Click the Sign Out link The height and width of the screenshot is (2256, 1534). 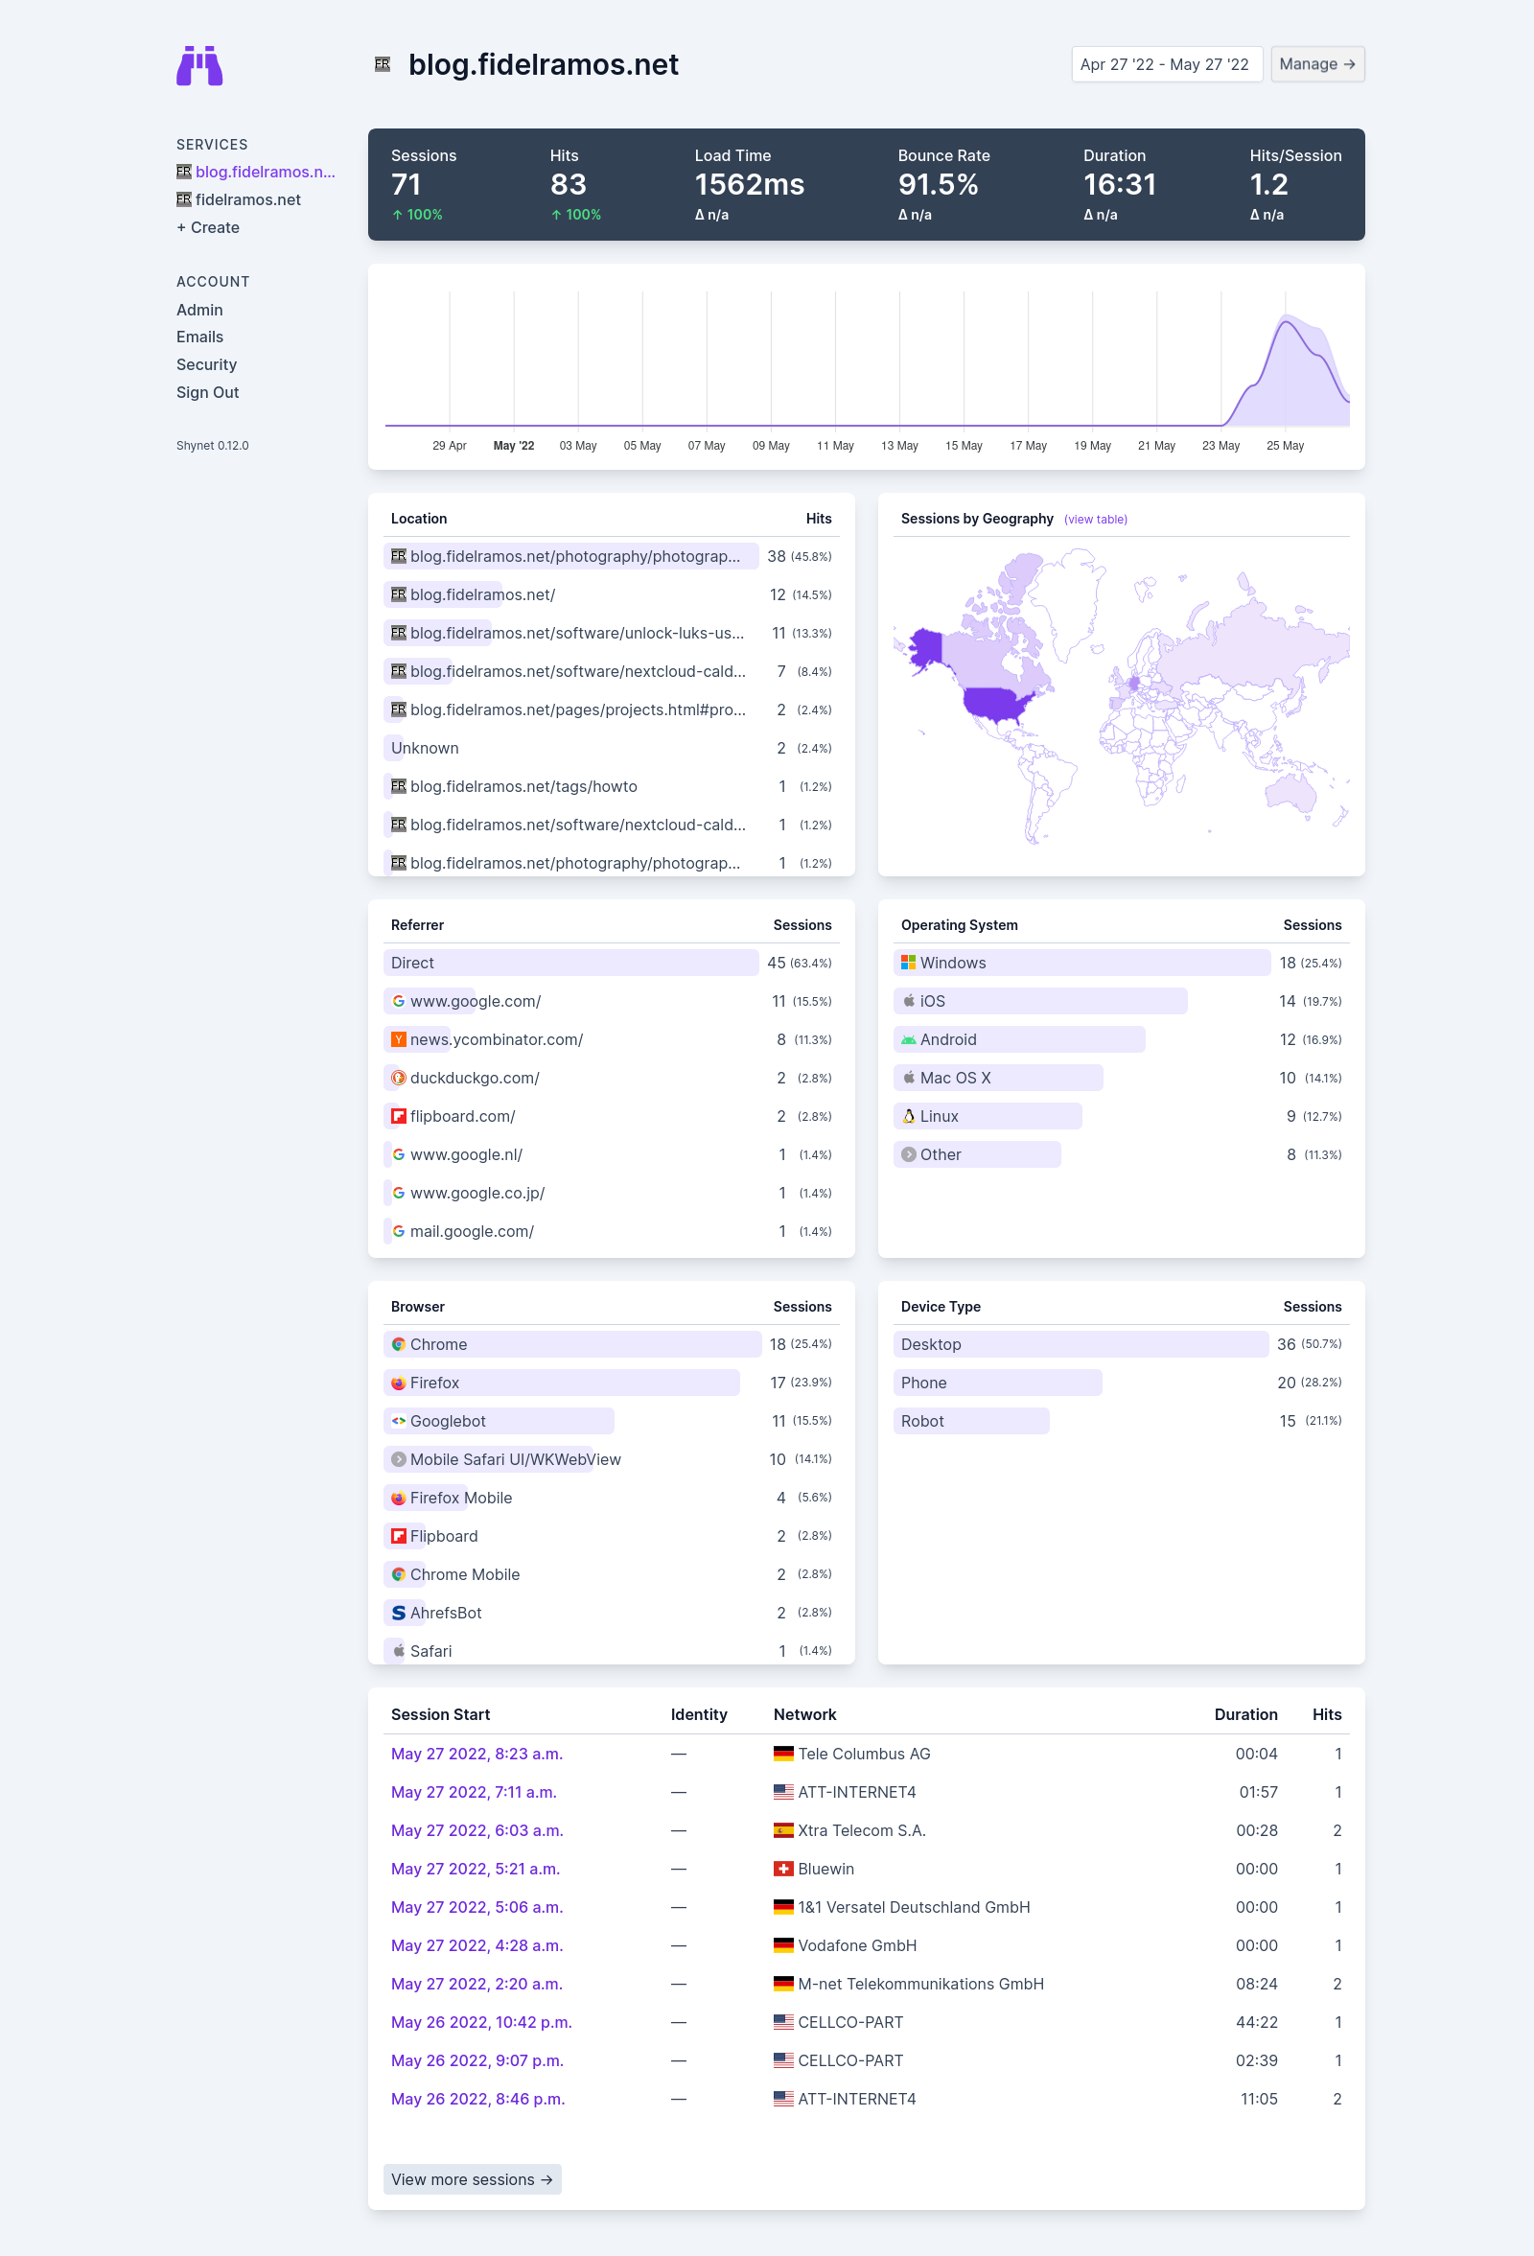[x=207, y=392]
